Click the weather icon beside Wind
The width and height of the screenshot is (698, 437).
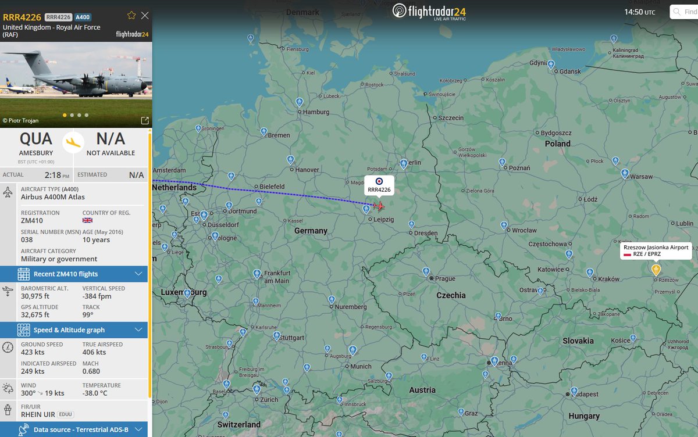(8, 389)
